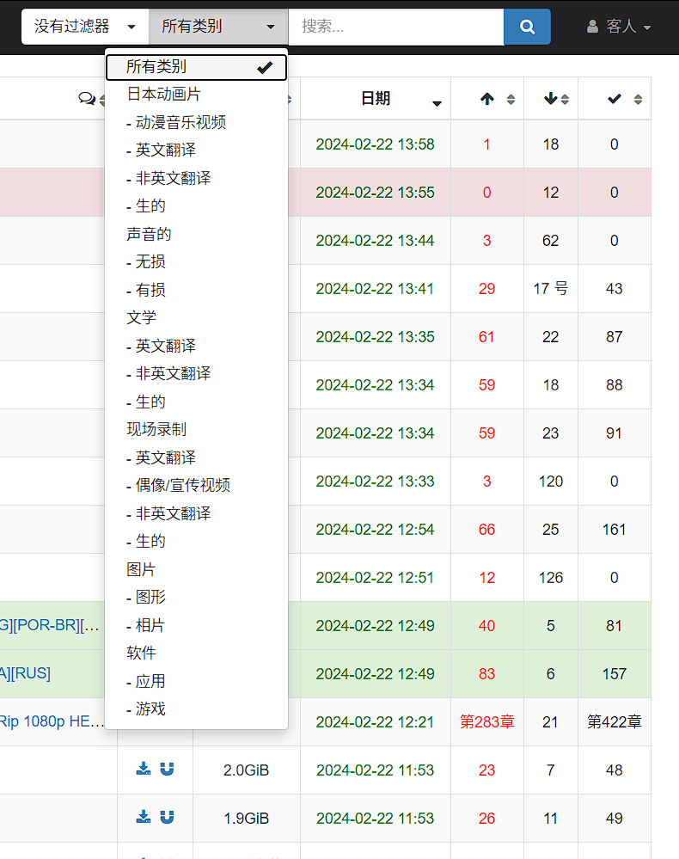
Task: Click the download icon in the 2.0GiB row
Action: 144,770
